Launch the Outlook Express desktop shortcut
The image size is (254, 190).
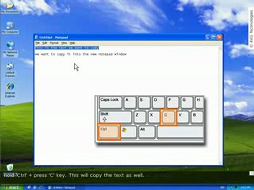[10, 69]
